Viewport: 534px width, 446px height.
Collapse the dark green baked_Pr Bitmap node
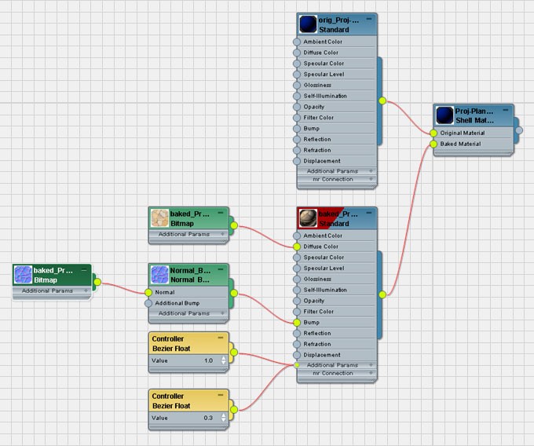84,270
